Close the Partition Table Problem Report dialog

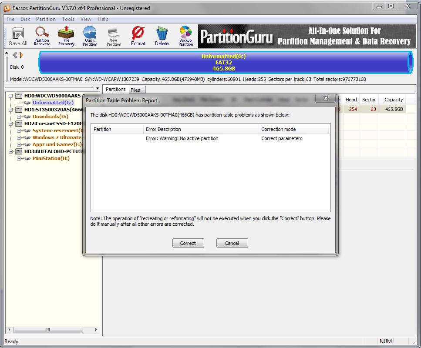point(326,98)
